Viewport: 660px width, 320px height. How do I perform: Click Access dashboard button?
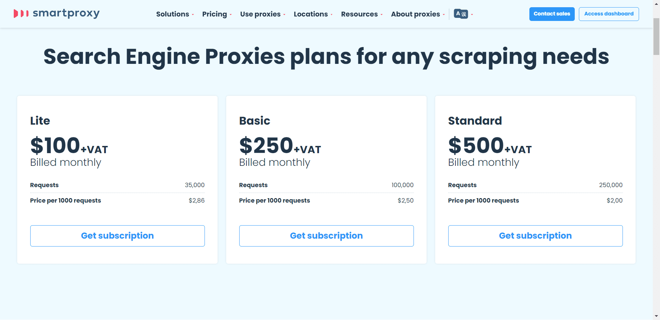[x=608, y=14]
